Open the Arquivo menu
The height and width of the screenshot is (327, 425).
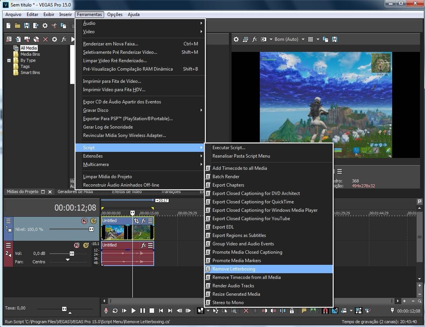13,14
